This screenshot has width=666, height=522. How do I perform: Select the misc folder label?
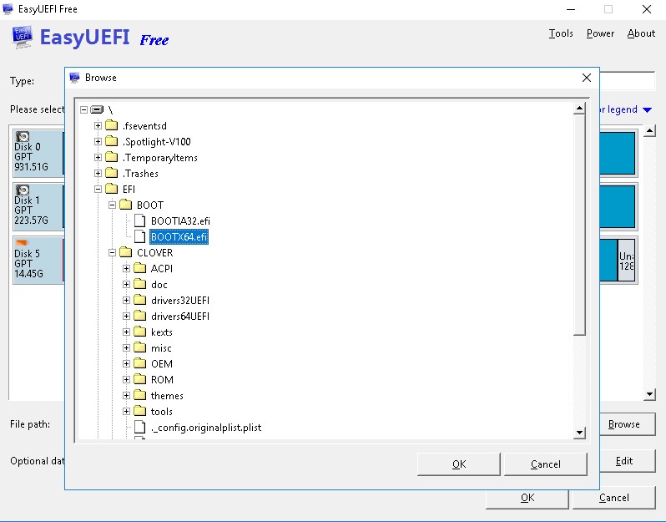pos(161,348)
